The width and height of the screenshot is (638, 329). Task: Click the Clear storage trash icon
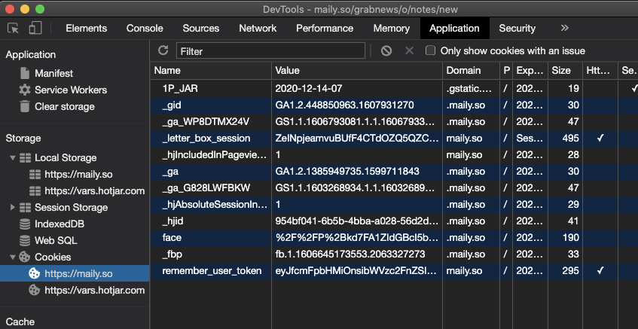(25, 107)
